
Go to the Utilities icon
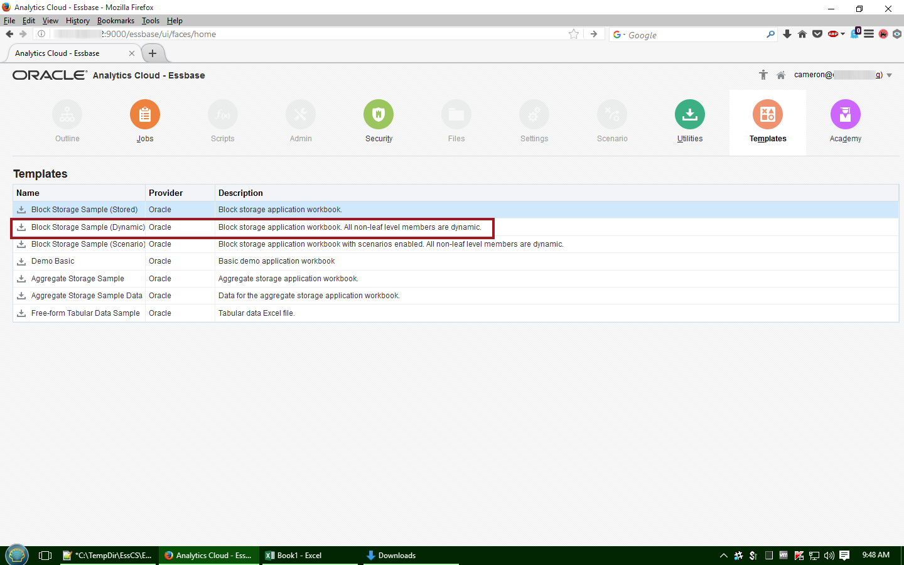point(690,115)
